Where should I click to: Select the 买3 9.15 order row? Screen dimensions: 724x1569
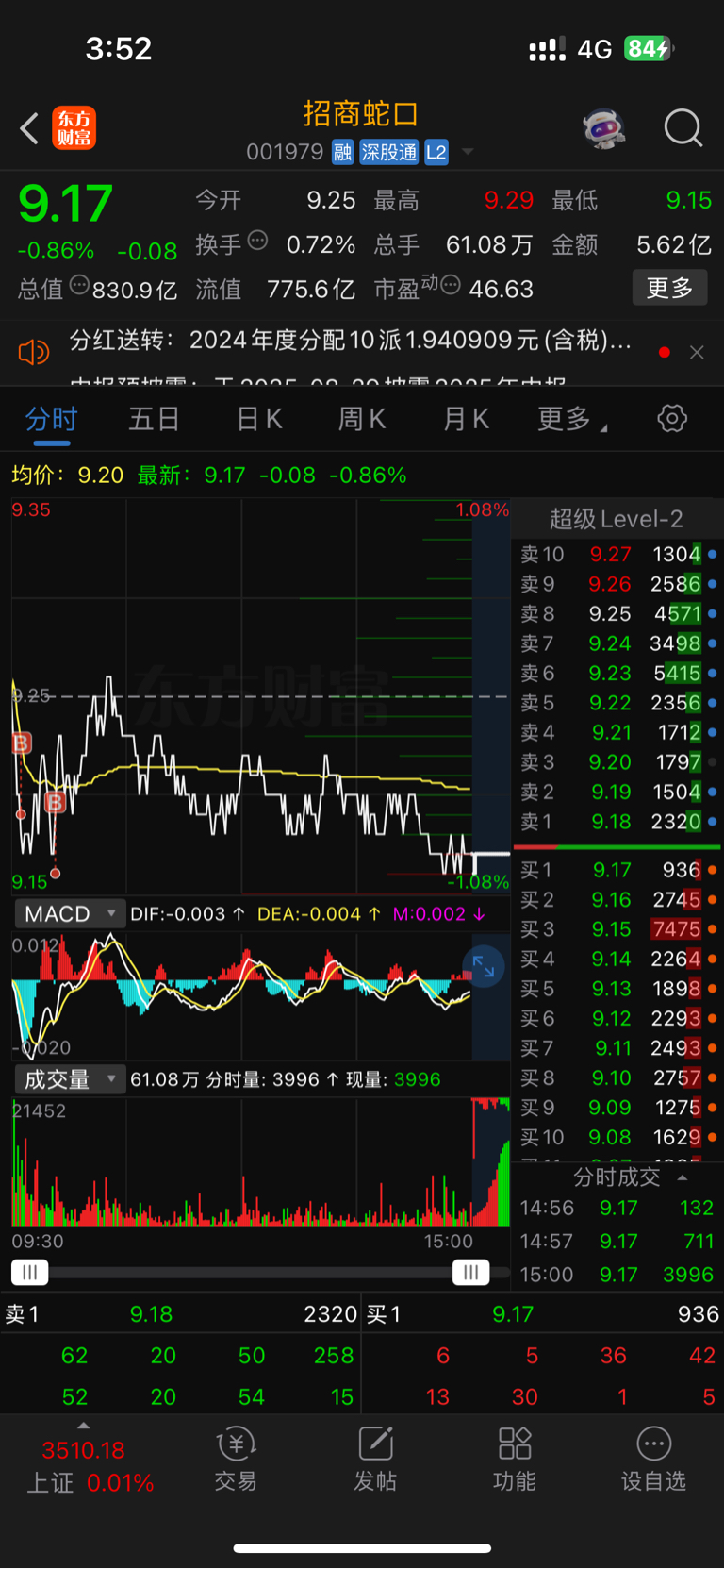pyautogui.click(x=617, y=929)
